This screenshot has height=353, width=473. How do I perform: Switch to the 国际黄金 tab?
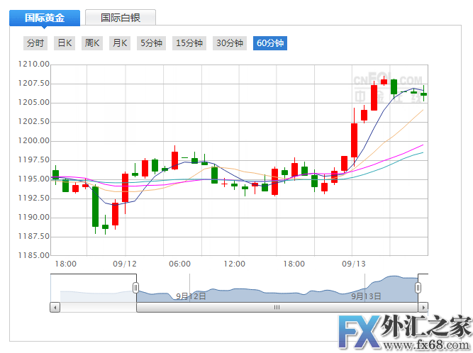point(44,18)
